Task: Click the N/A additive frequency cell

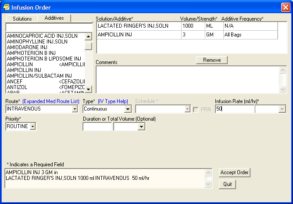Action: click(250, 26)
